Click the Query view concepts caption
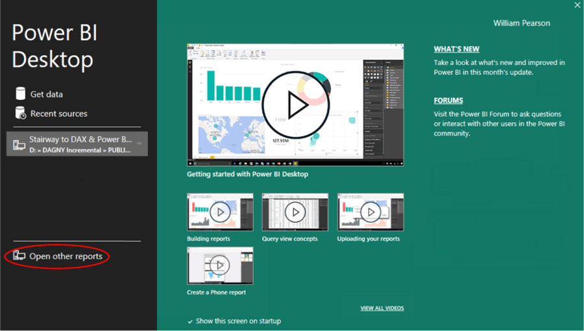Screen dimensions: 584x331 point(290,239)
